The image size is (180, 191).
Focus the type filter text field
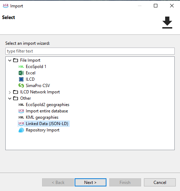[x=90, y=51]
